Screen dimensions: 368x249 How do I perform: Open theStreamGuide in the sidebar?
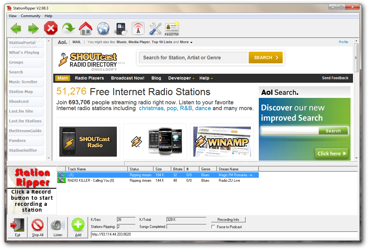(25, 131)
